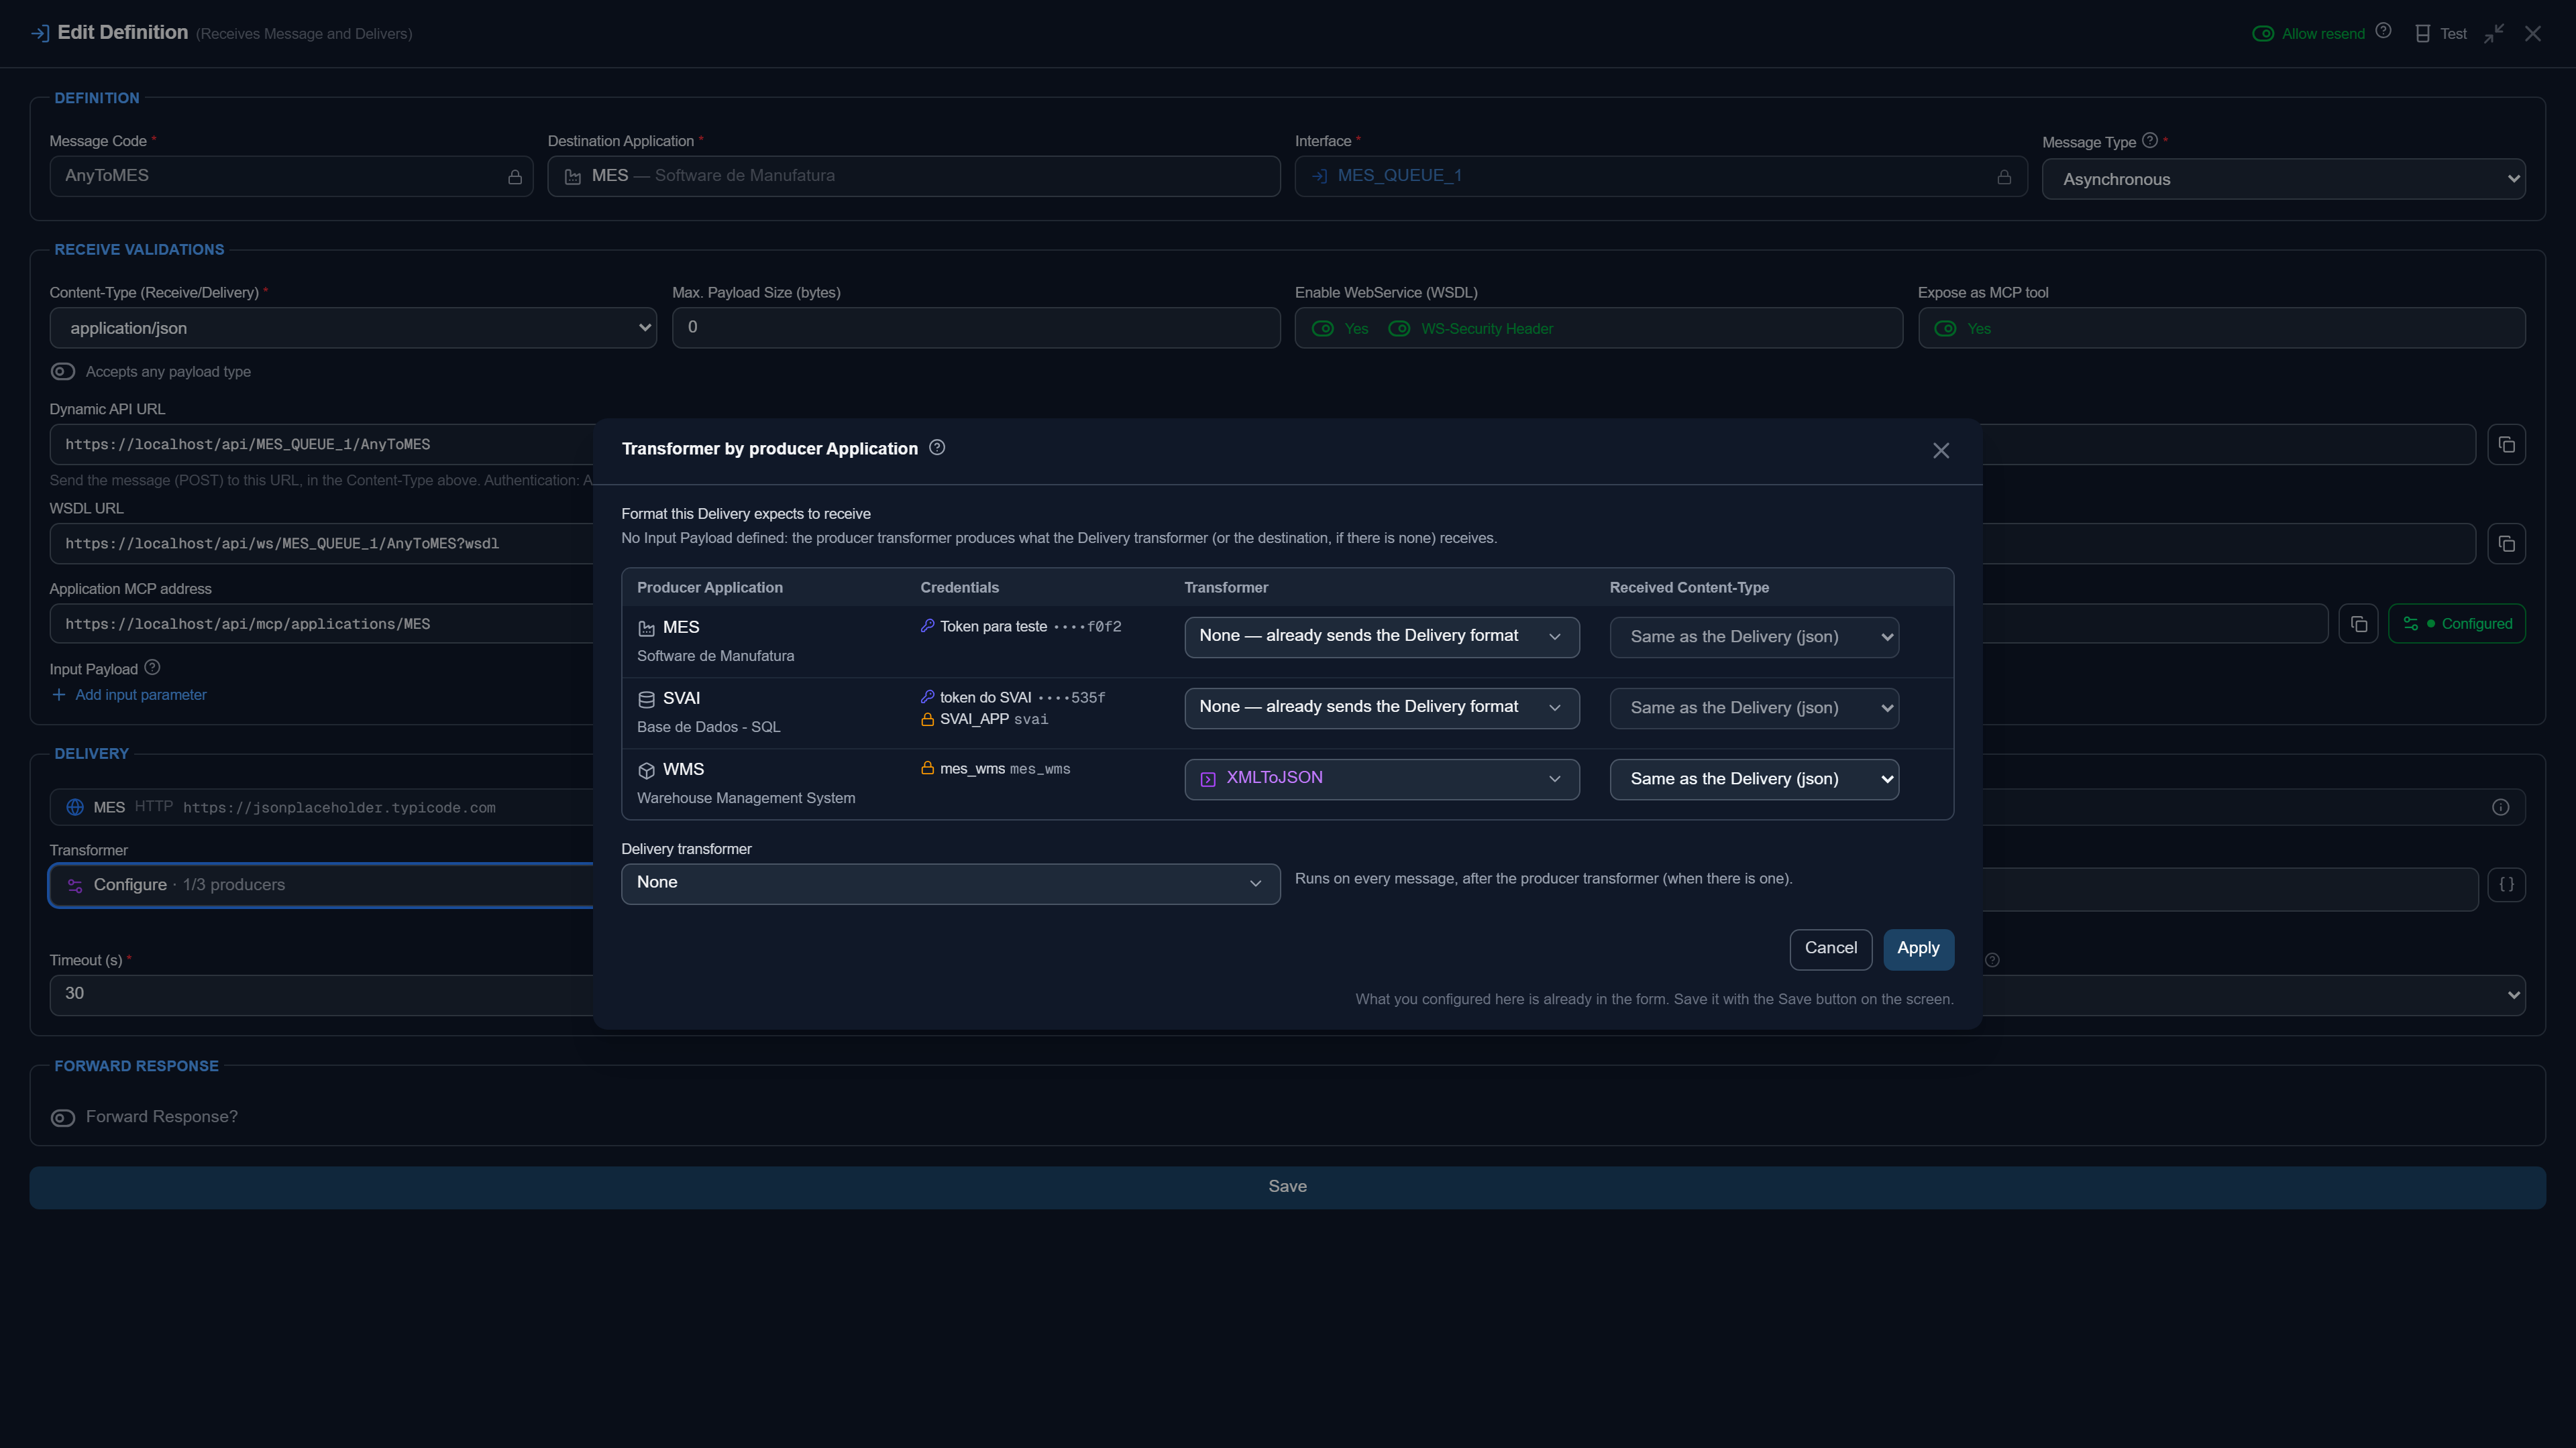Click the Input Payload help icon
Screen dimensions: 2576x1448
(x=152, y=668)
